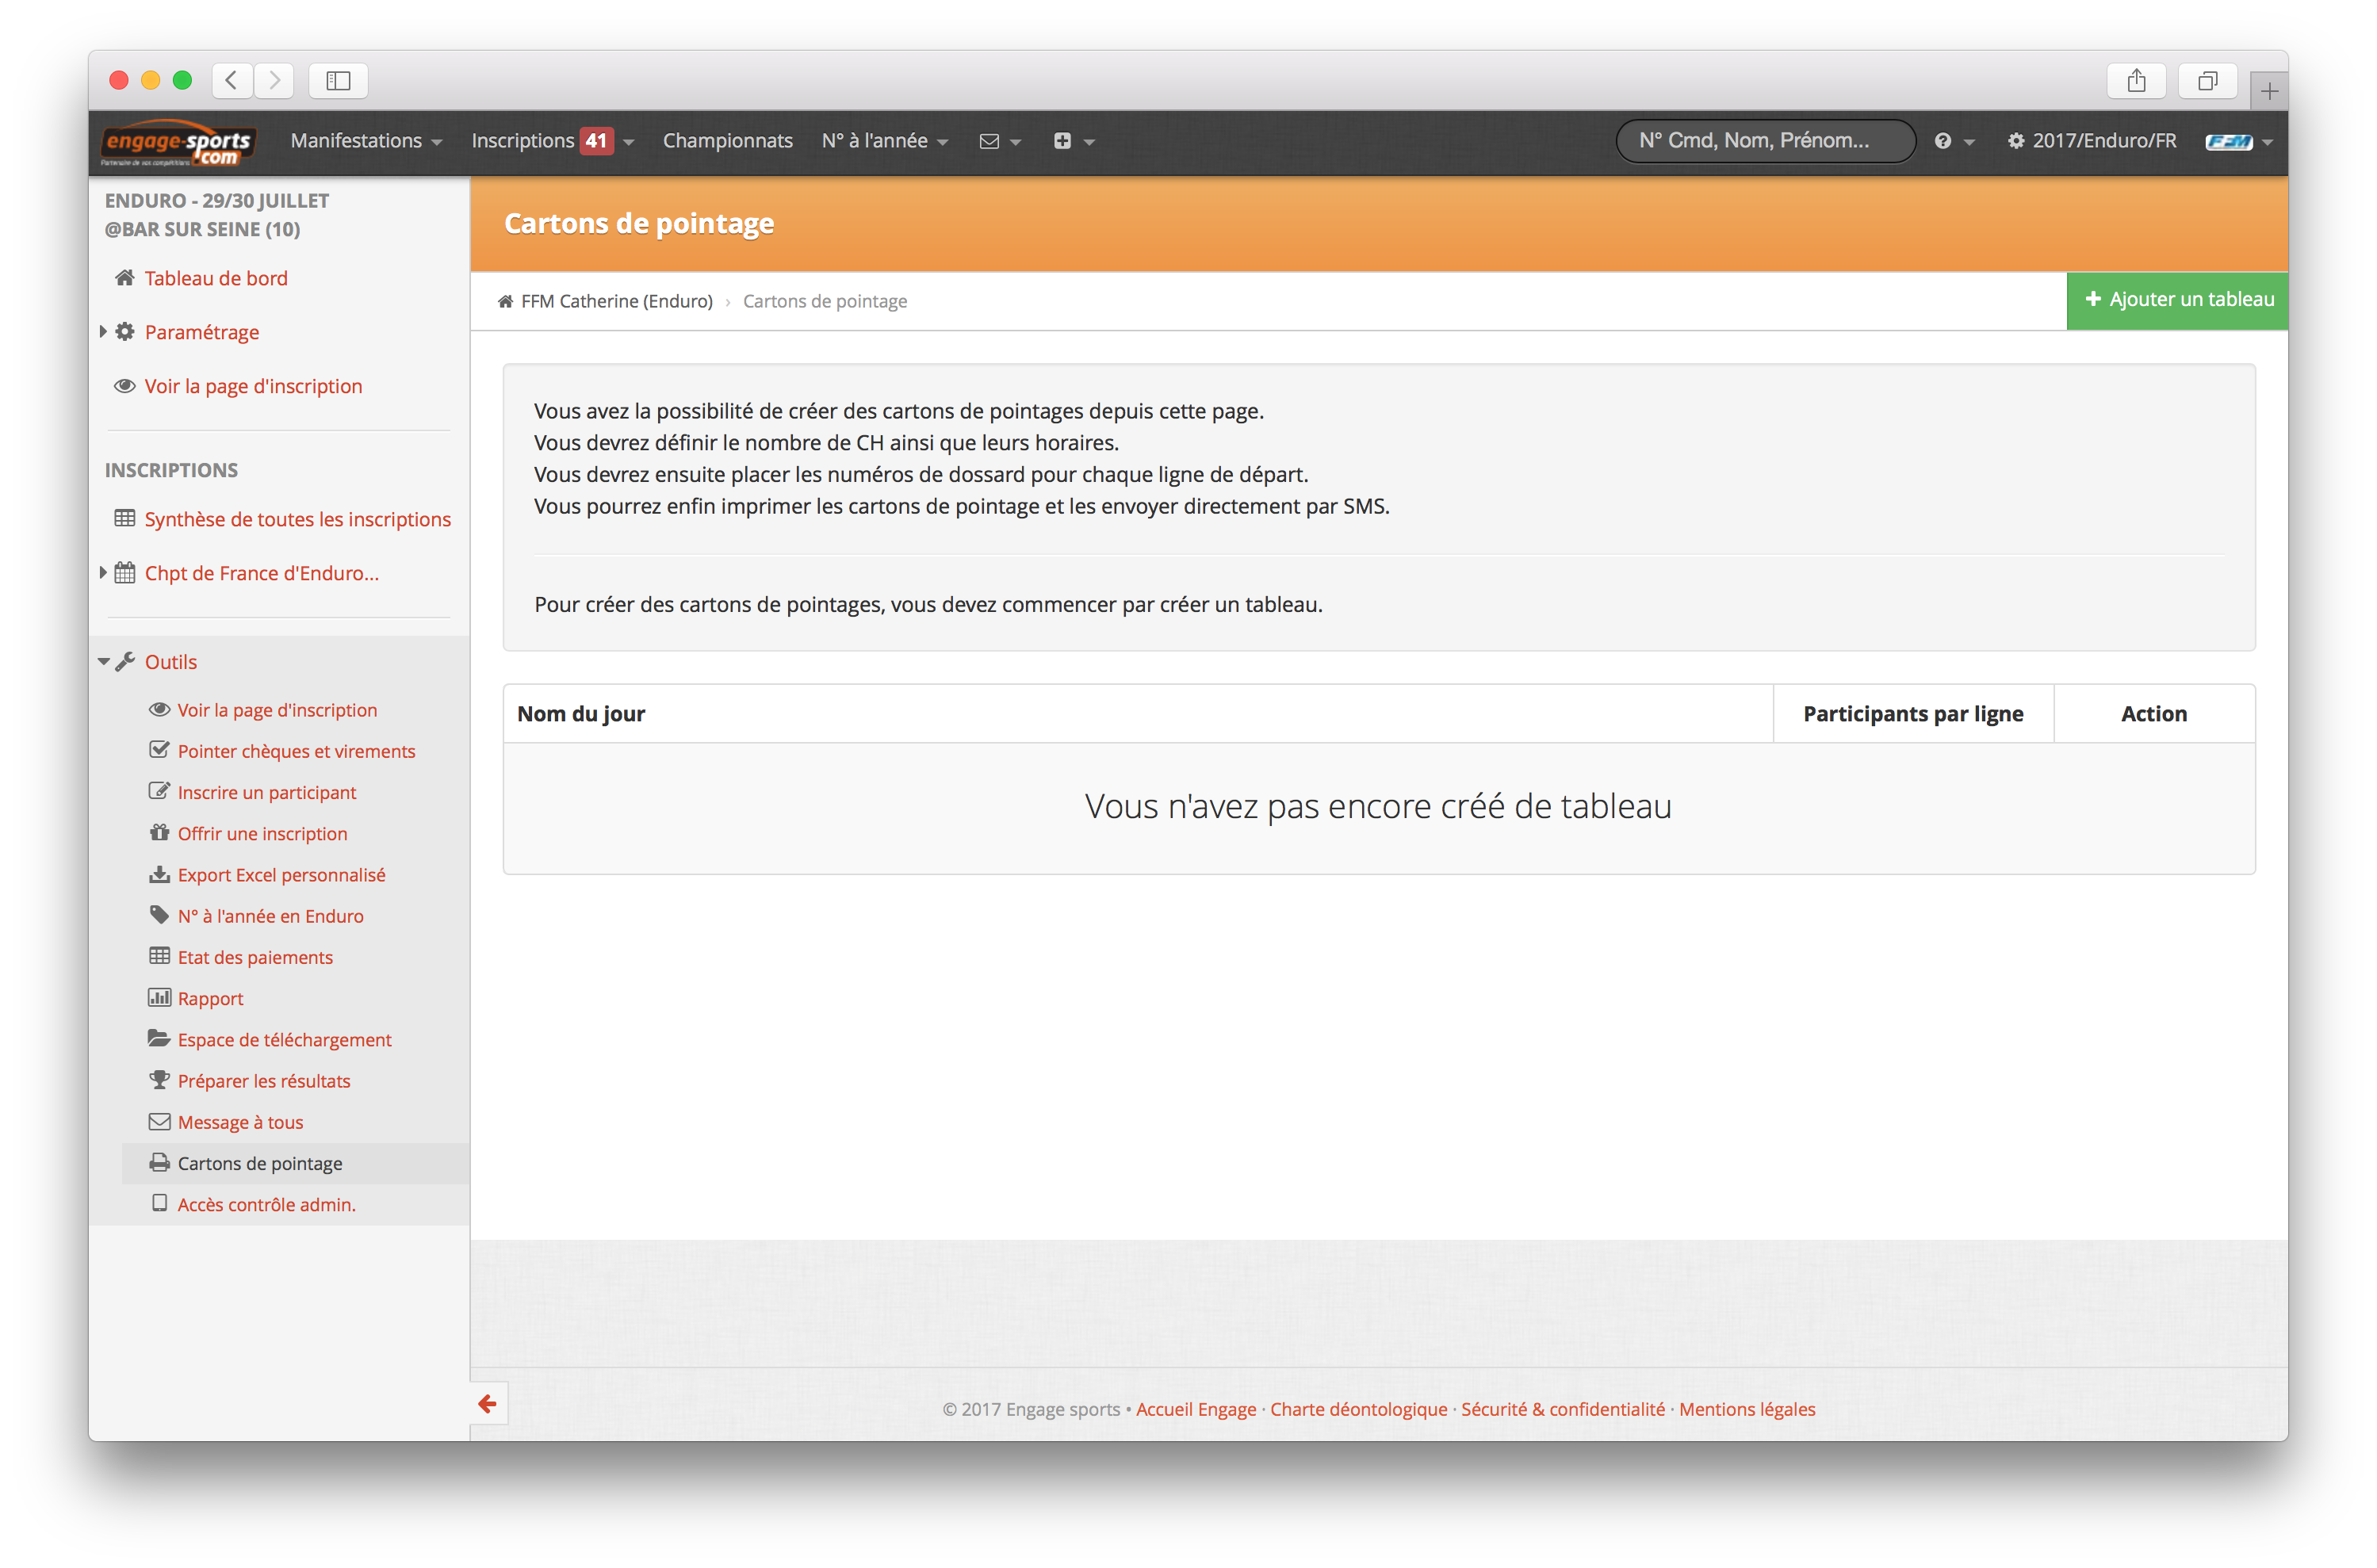Click the printer icon beside Cartons de pointage

pos(159,1162)
